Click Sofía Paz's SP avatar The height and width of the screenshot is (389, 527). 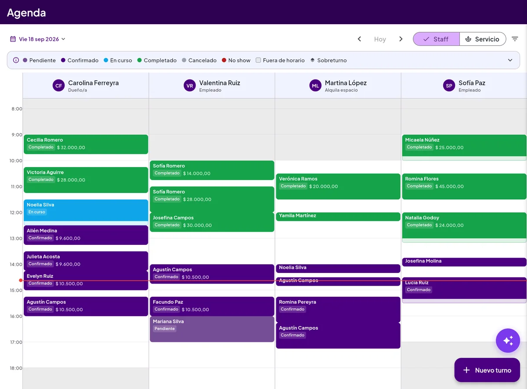click(x=449, y=86)
